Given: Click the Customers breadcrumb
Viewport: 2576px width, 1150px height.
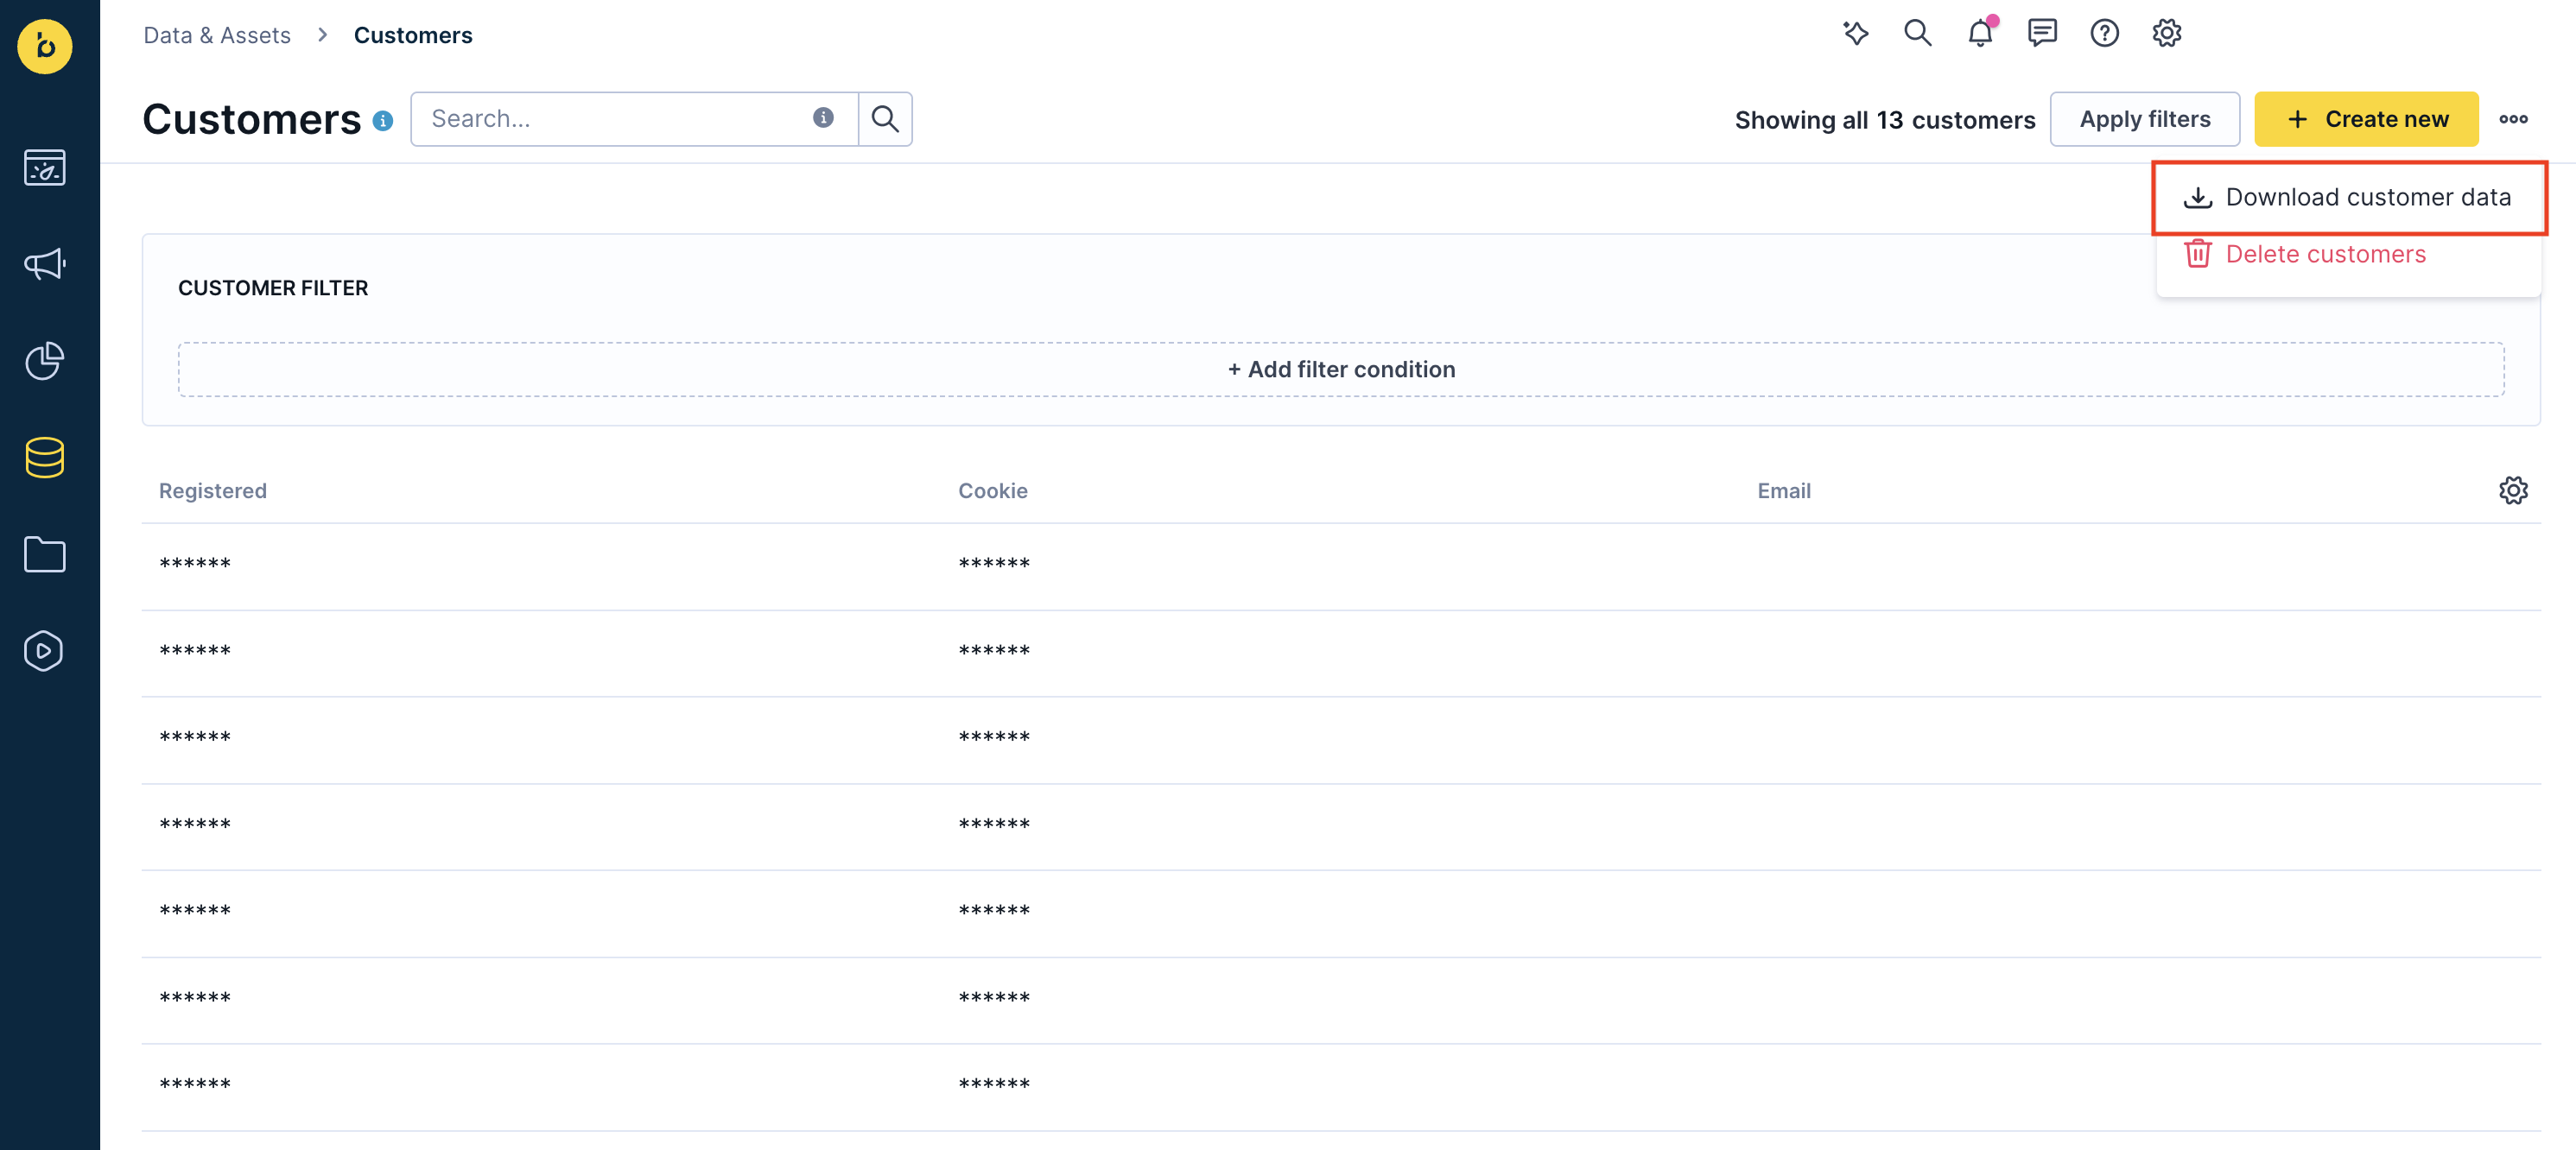Looking at the screenshot, I should pyautogui.click(x=413, y=35).
